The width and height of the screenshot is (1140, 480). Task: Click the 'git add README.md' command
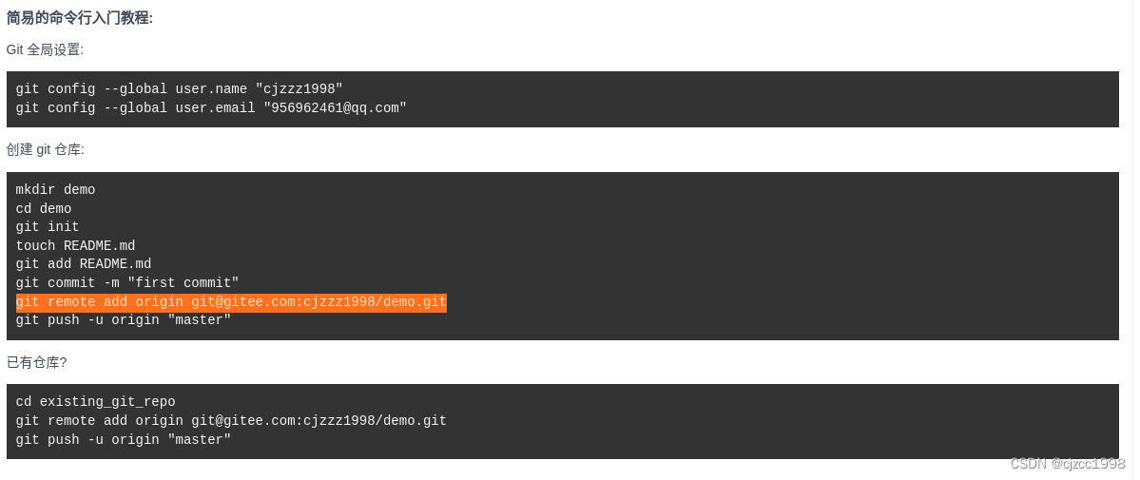click(84, 264)
